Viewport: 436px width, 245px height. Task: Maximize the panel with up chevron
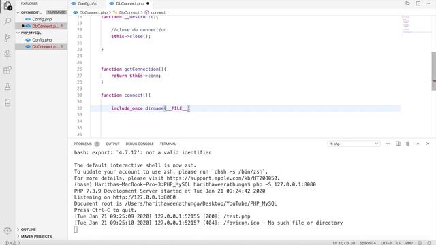[x=418, y=144]
